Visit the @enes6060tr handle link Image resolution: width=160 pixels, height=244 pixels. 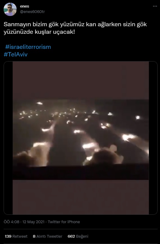point(32,12)
